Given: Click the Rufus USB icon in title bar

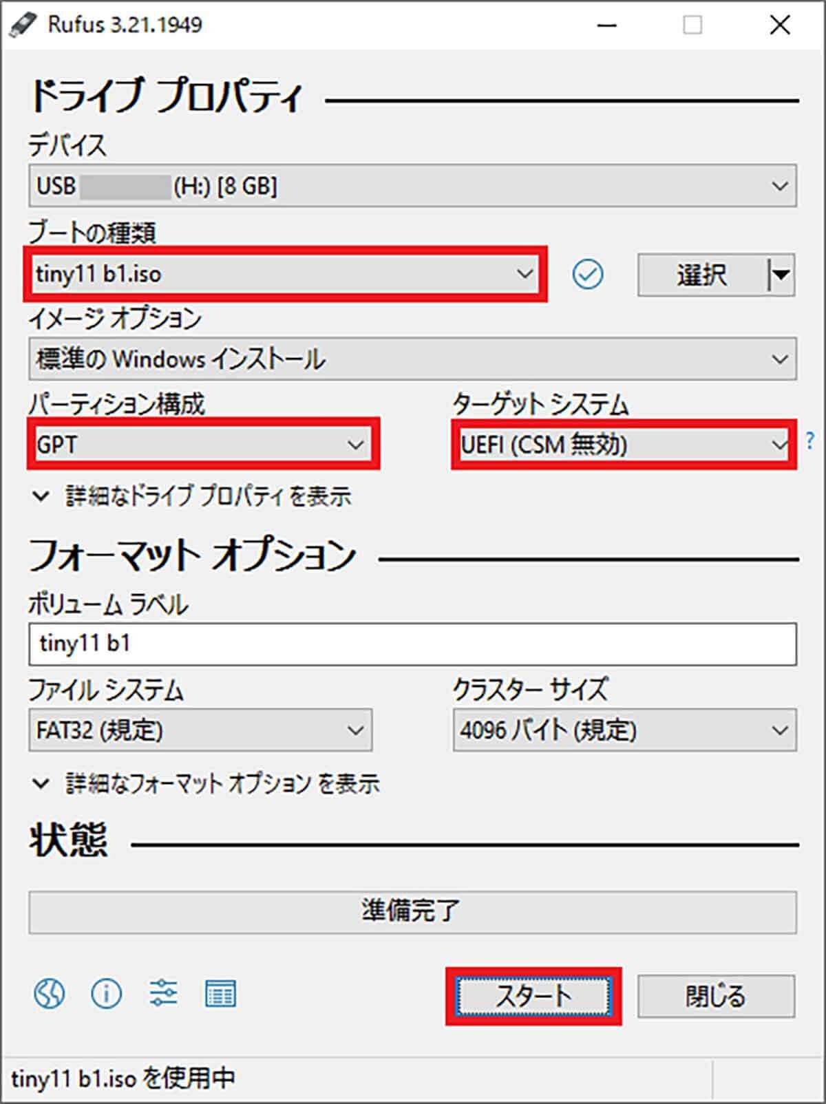Looking at the screenshot, I should (x=23, y=25).
